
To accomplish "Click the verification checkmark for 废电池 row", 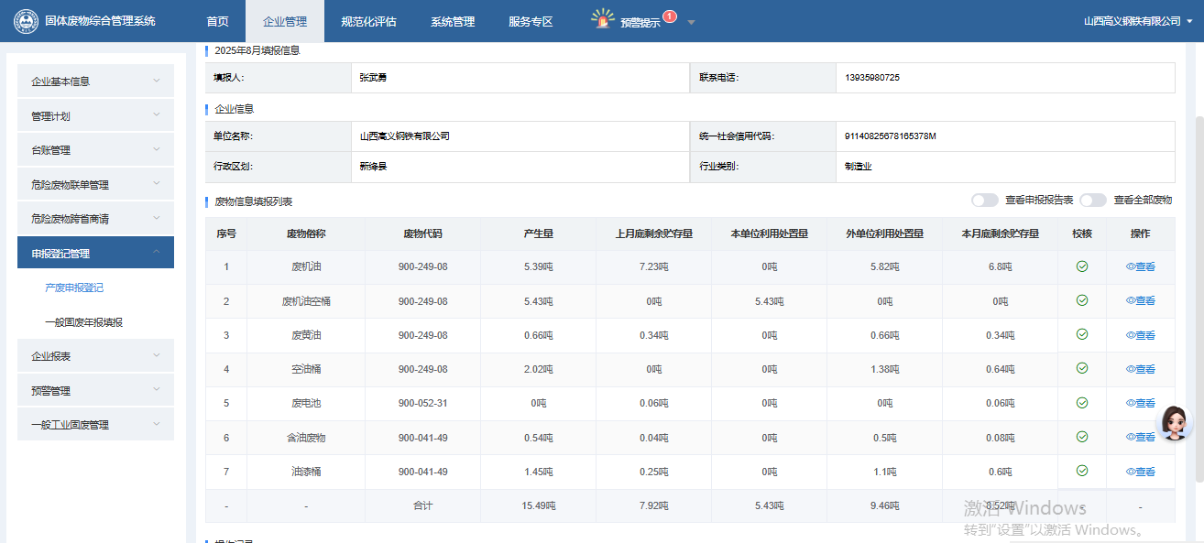I will (x=1081, y=403).
